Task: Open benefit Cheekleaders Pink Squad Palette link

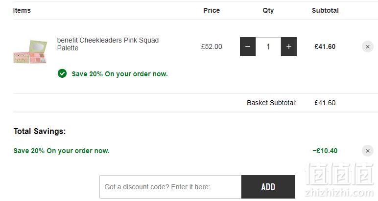Action: [108, 44]
